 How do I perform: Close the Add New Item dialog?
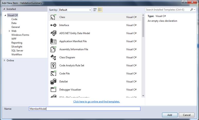pos(192,2)
